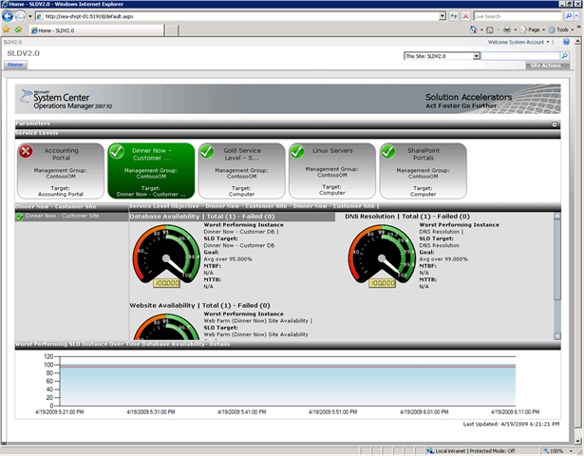This screenshot has height=456, width=584.
Task: Open the browser Tools menu
Action: (x=561, y=30)
